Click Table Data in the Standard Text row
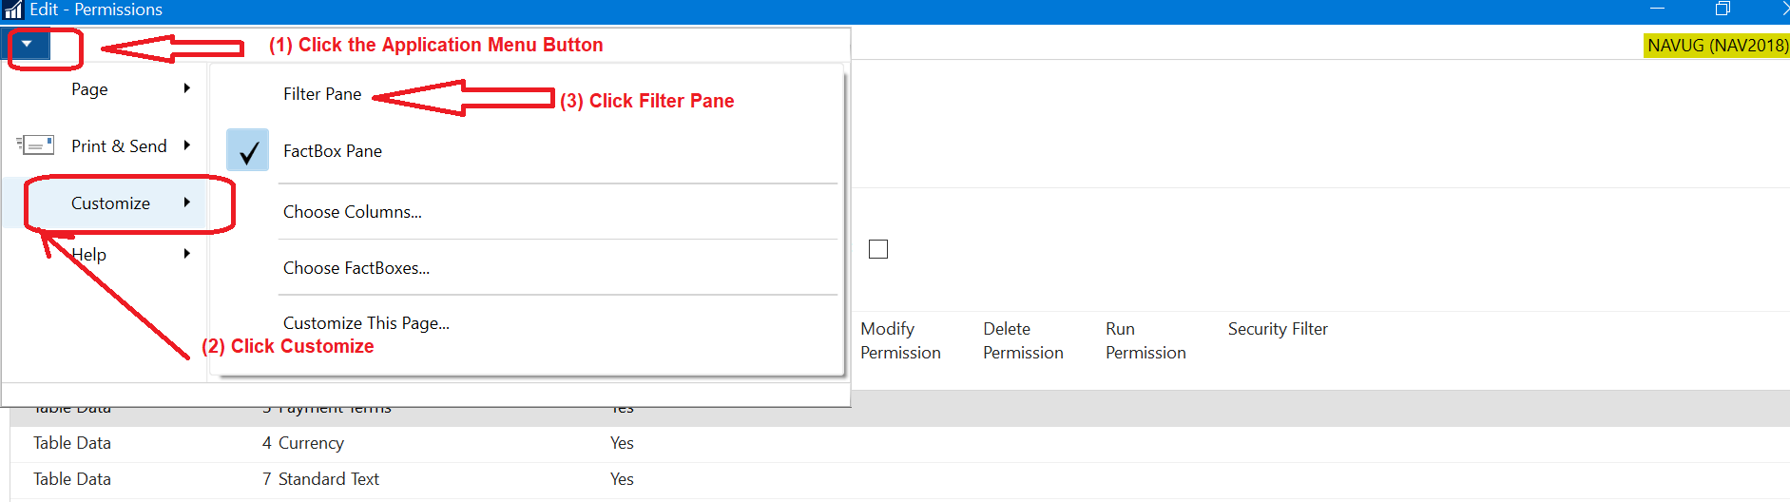The width and height of the screenshot is (1790, 502). point(72,479)
